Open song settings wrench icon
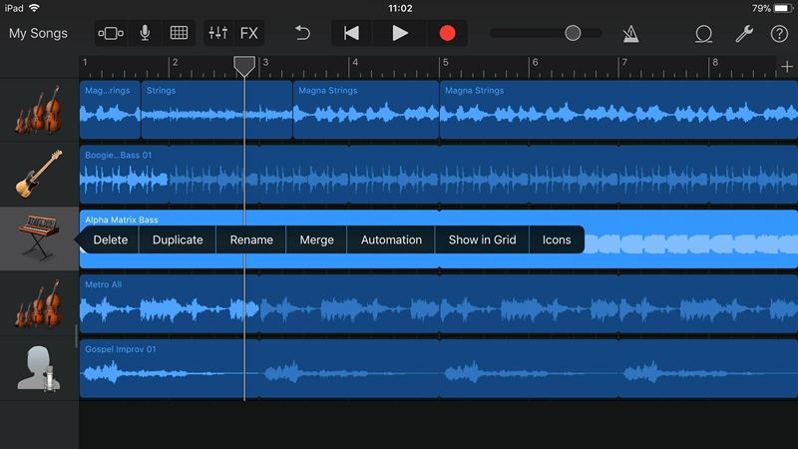 tap(743, 33)
